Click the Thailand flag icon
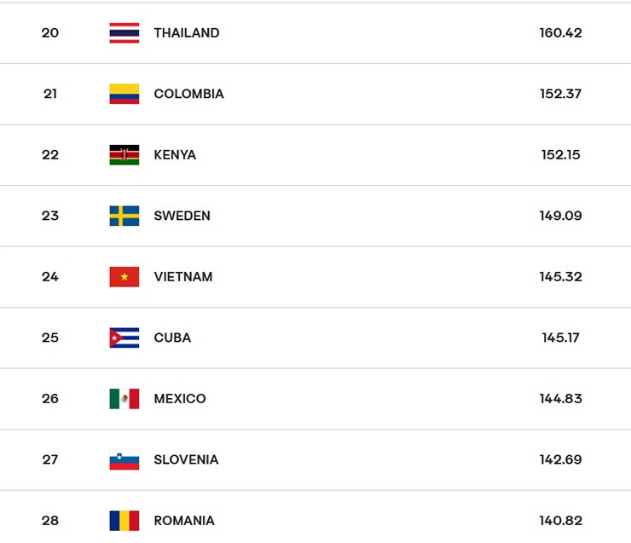 click(x=124, y=33)
